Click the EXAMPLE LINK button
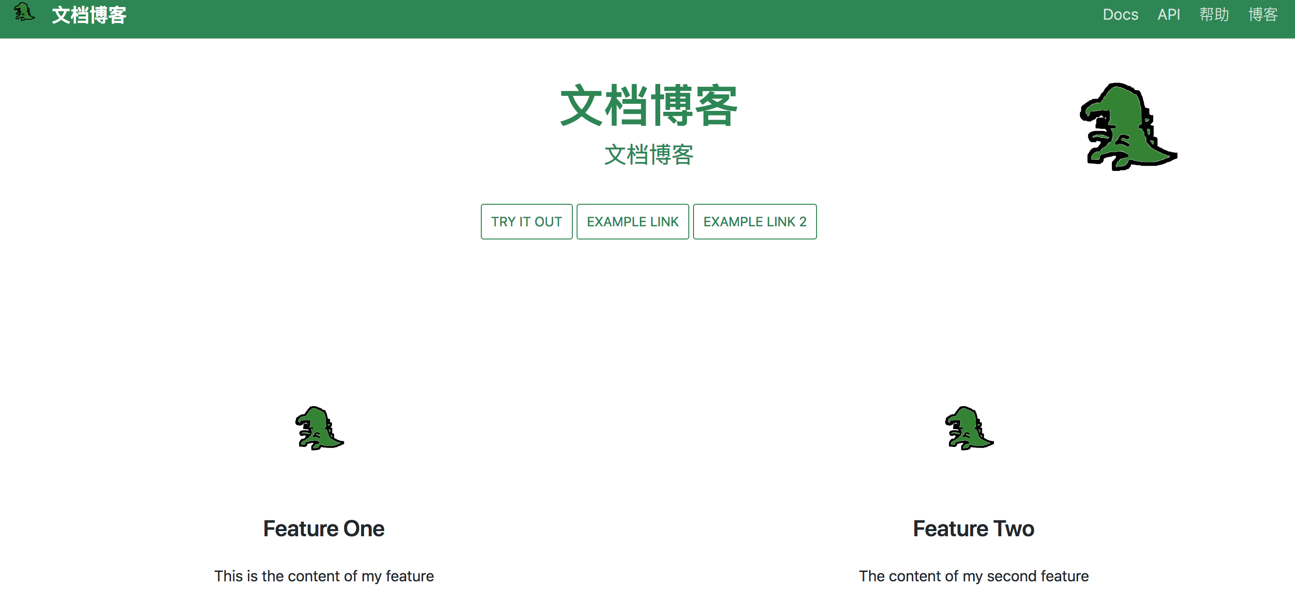1295x602 pixels. 632,221
